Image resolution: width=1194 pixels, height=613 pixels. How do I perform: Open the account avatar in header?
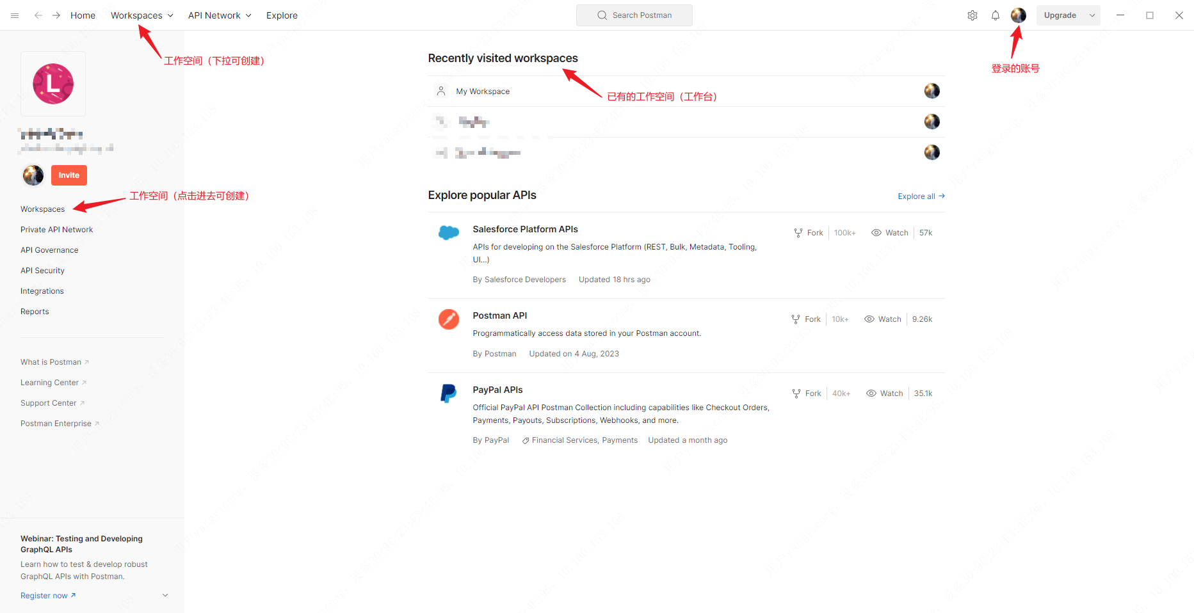tap(1019, 15)
